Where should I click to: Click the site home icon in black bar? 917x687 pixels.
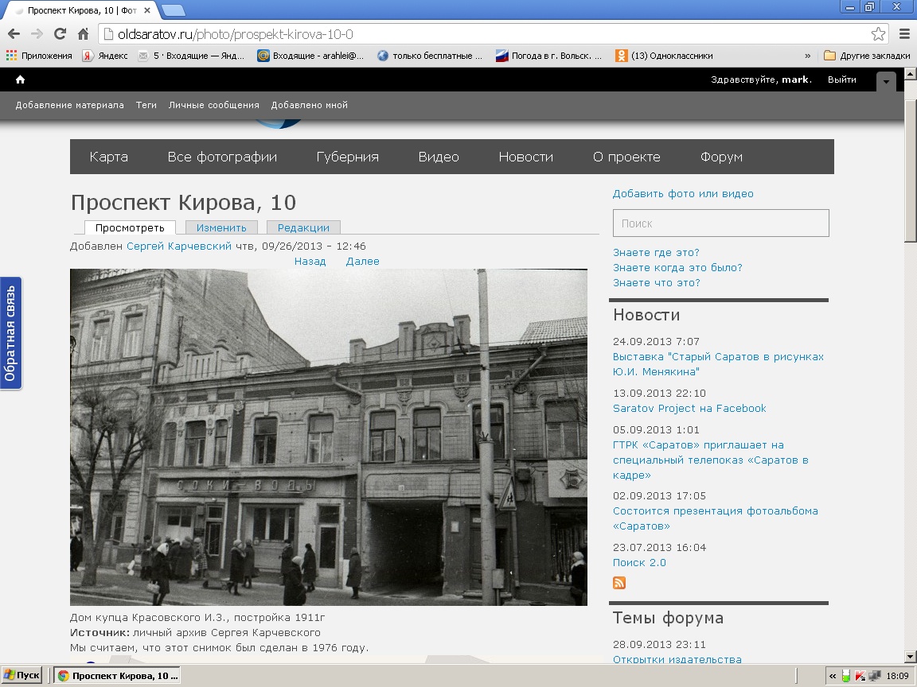21,80
